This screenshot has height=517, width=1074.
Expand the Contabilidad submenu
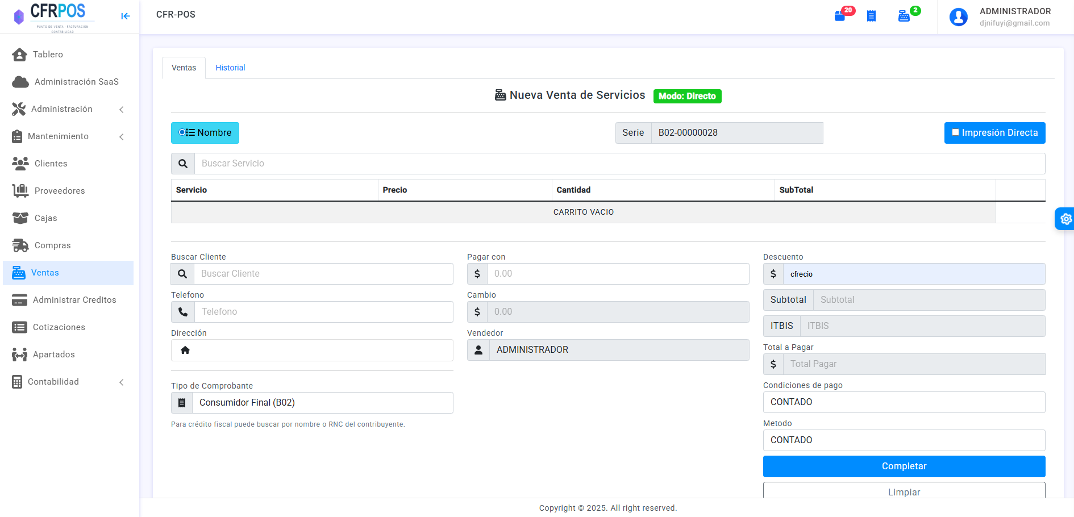click(68, 382)
